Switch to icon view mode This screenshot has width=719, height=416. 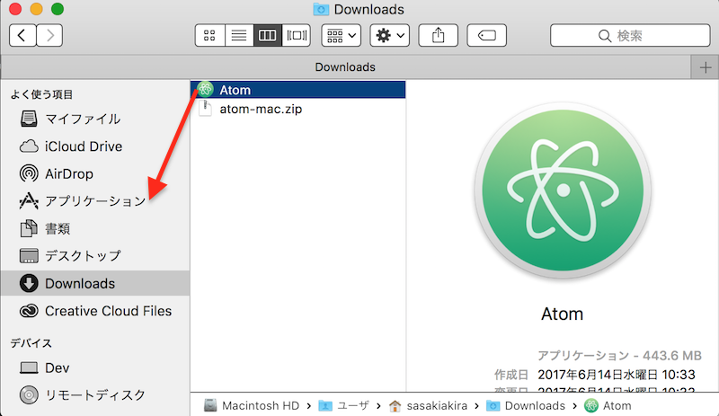(209, 35)
